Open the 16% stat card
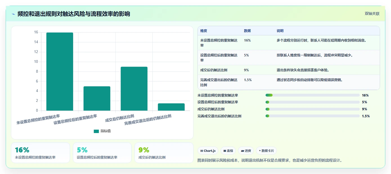The width and height of the screenshot is (391, 174). point(41,153)
